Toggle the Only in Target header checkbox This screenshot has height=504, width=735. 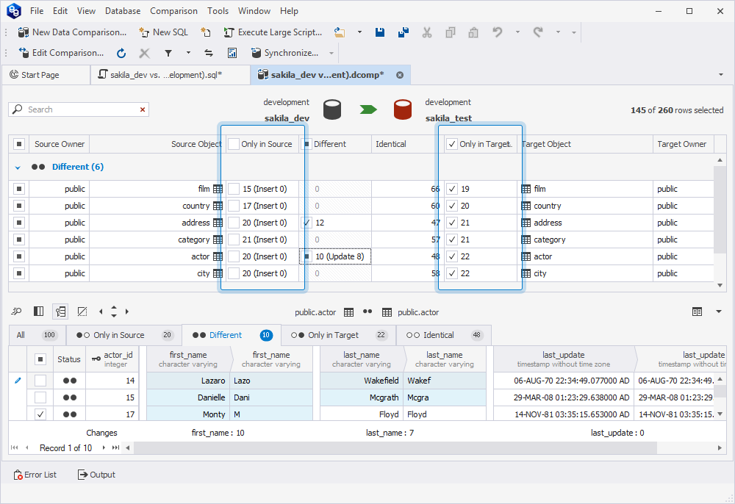click(x=452, y=144)
